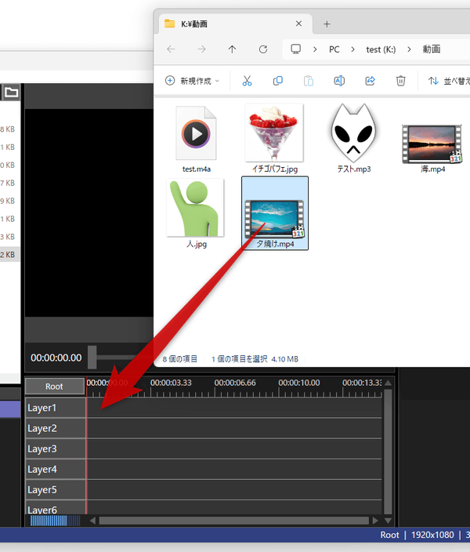The image size is (470, 552).
Task: Click the PC monitor icon in address bar
Action: coord(296,49)
